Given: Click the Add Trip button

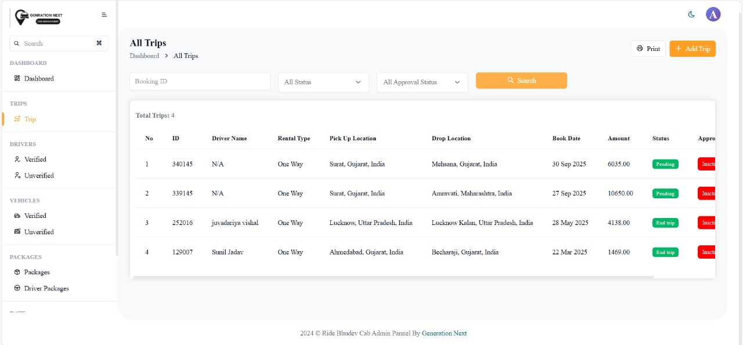Looking at the screenshot, I should tap(692, 49).
